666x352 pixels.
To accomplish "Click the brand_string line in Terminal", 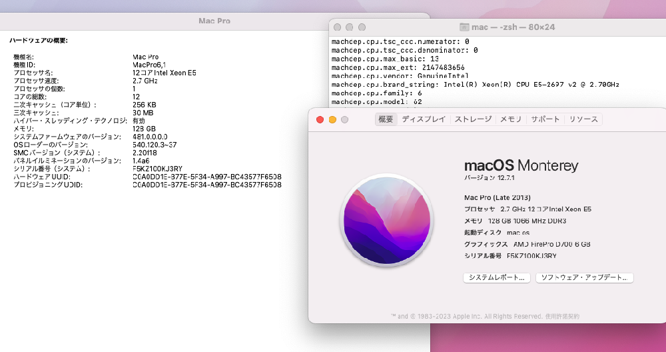I will [476, 85].
